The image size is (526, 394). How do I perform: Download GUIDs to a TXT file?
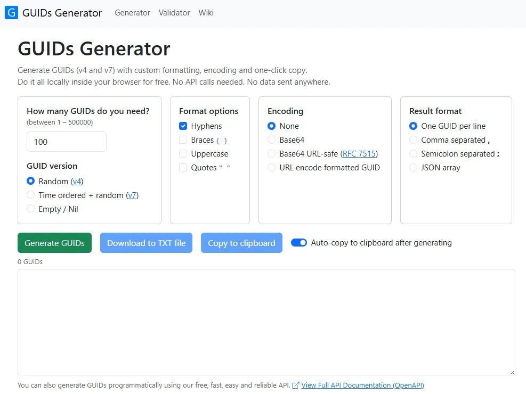pyautogui.click(x=146, y=242)
